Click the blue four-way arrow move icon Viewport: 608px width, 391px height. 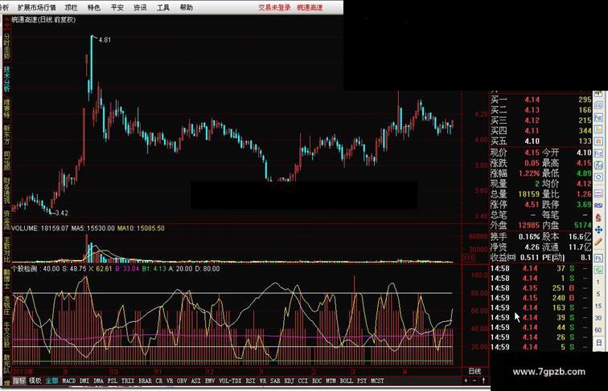(x=598, y=230)
